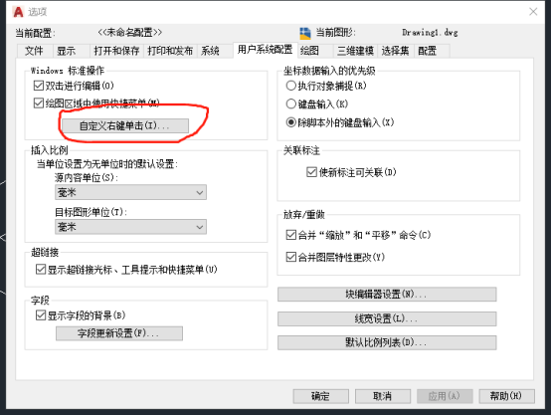This screenshot has width=551, height=415.
Task: Click 字段更新设置 button
Action: [x=119, y=333]
